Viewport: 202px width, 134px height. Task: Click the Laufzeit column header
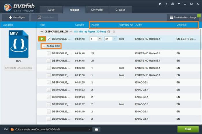[x=79, y=25]
